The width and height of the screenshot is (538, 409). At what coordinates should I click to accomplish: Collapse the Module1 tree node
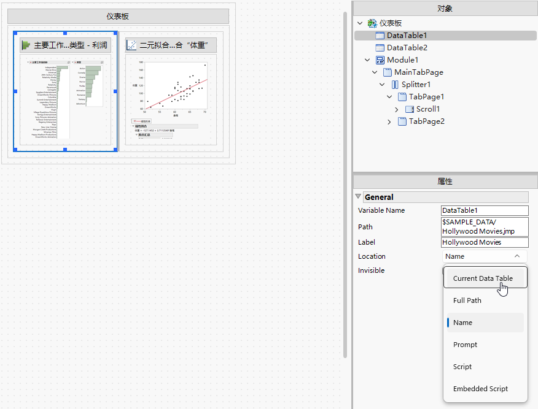click(367, 60)
